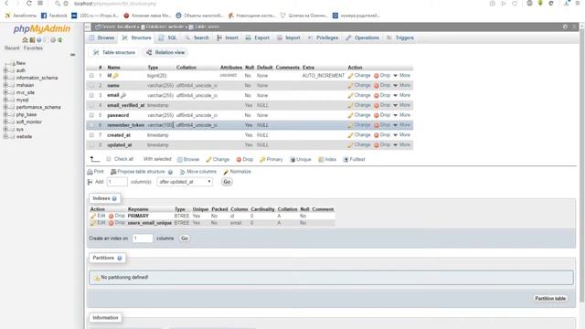Tick the Check all checkbox
Screen dimensions: 585x329
point(109,159)
